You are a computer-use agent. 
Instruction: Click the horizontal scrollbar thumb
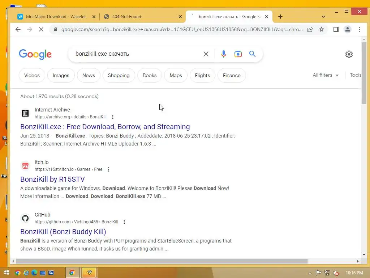[162, 261]
